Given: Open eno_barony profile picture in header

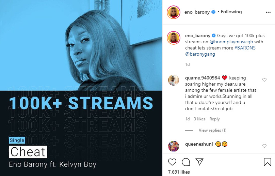Looking at the screenshot, I should (x=173, y=12).
